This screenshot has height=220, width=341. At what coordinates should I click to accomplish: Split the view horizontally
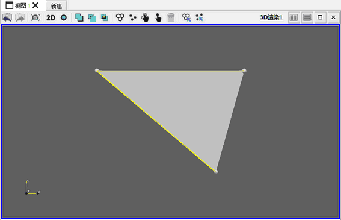294,17
